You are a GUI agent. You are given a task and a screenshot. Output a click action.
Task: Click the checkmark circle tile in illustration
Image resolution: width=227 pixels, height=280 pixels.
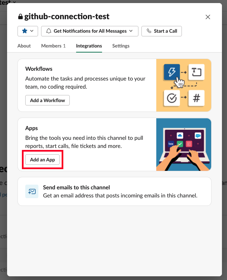[172, 98]
